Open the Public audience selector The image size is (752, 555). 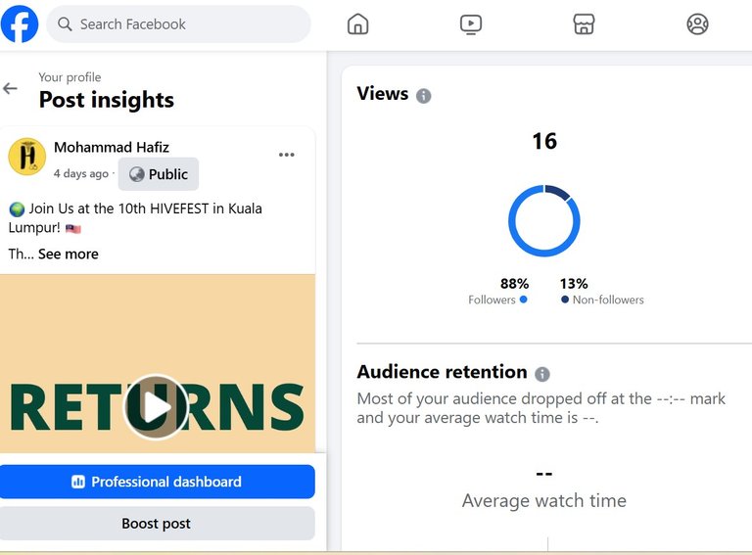[x=159, y=174]
